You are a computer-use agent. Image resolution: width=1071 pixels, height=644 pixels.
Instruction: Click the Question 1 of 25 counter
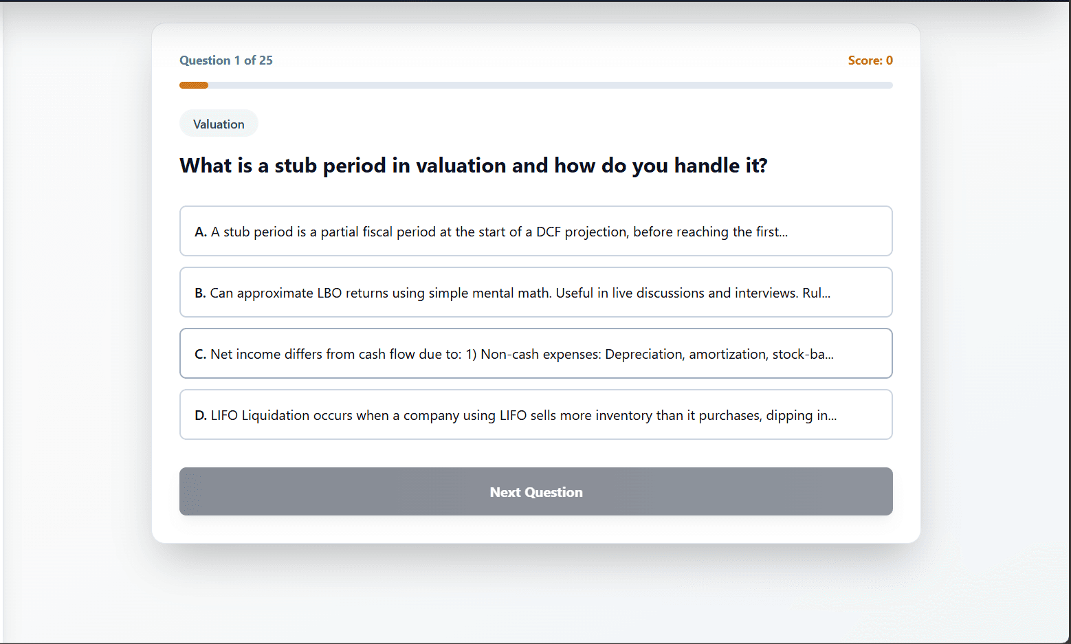click(226, 60)
